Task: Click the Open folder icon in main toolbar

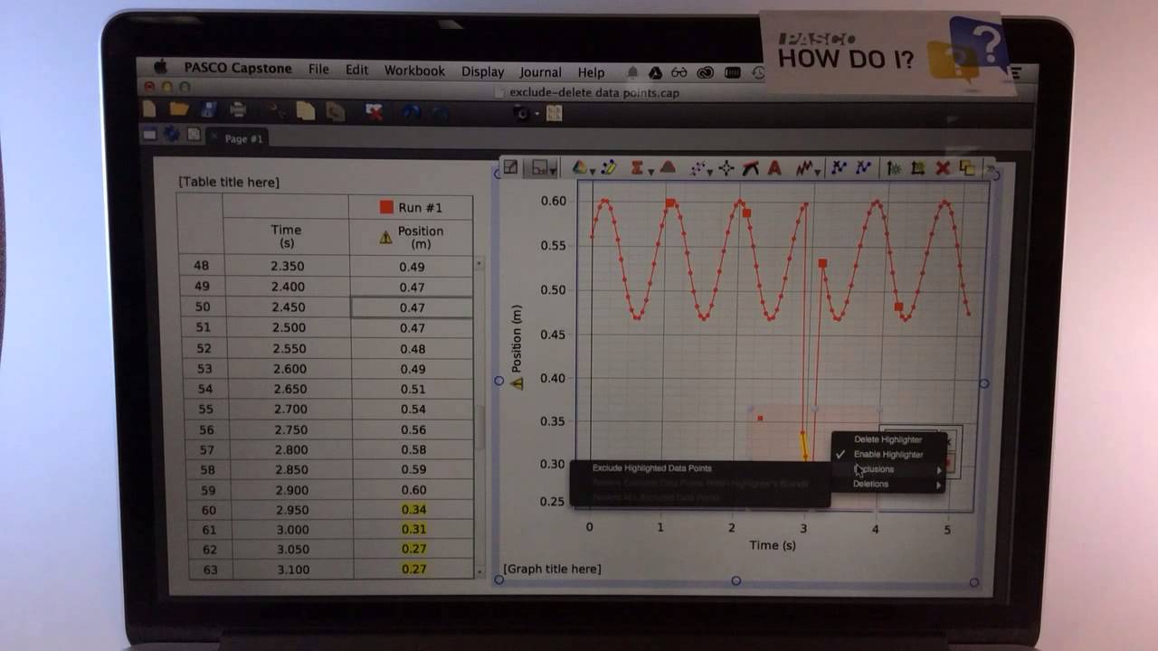Action: tap(179, 109)
